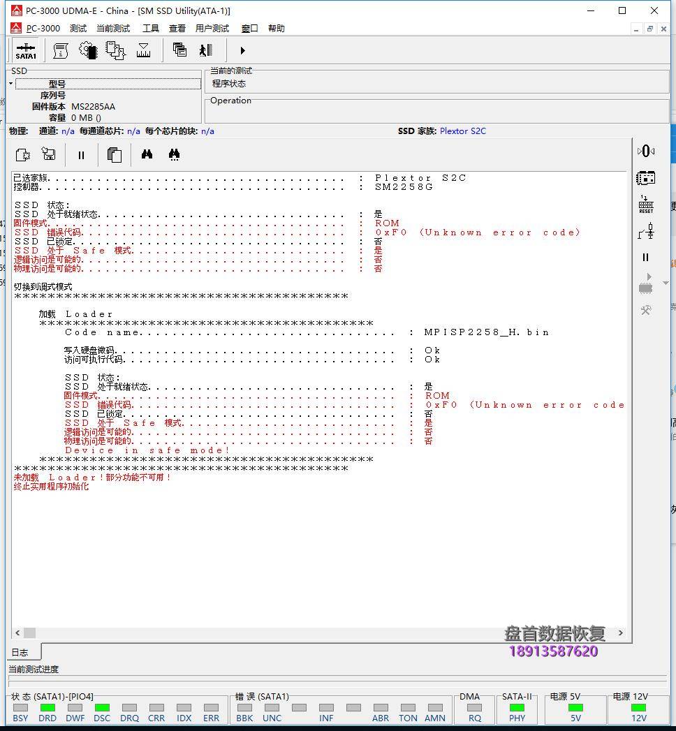Click the binoculars find icon
The width and height of the screenshot is (676, 731).
coord(147,154)
